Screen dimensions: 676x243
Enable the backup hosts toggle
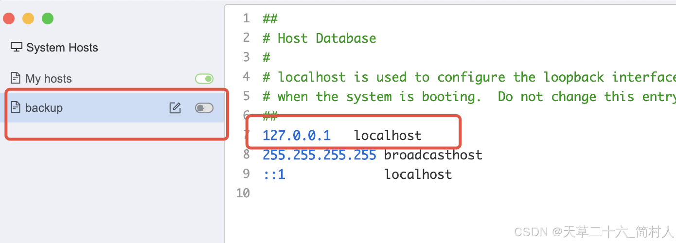coord(204,108)
